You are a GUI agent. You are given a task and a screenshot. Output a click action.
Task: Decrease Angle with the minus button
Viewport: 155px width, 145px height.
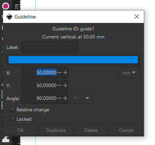tap(60, 98)
